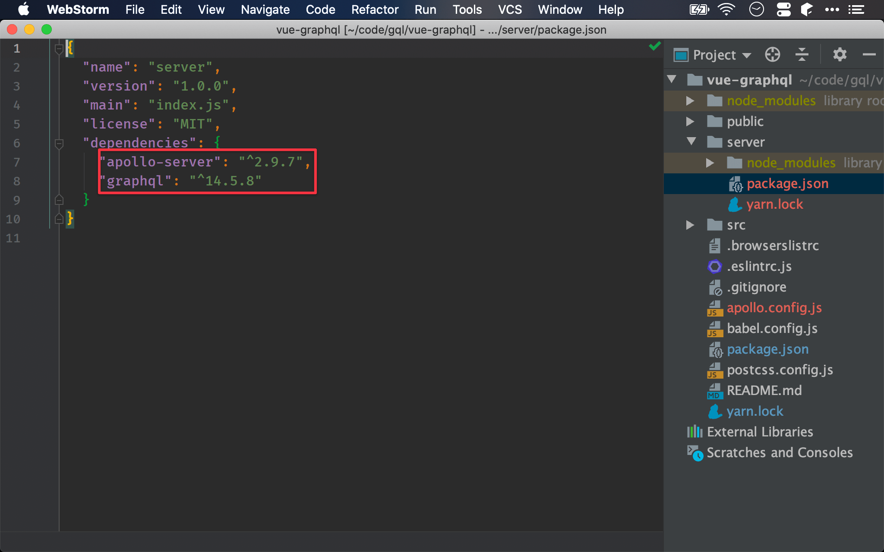Open the Refactor menu
The image size is (884, 552).
[x=375, y=9]
